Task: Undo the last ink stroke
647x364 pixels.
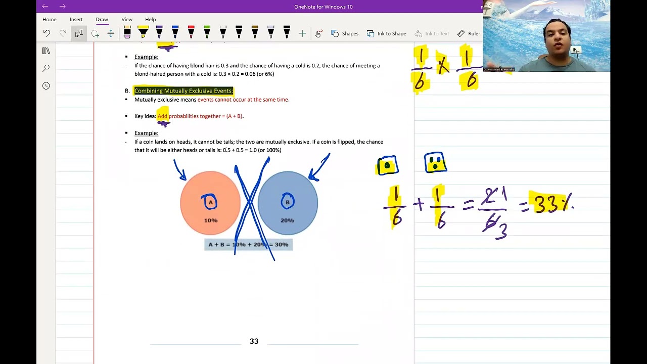Action: [47, 33]
